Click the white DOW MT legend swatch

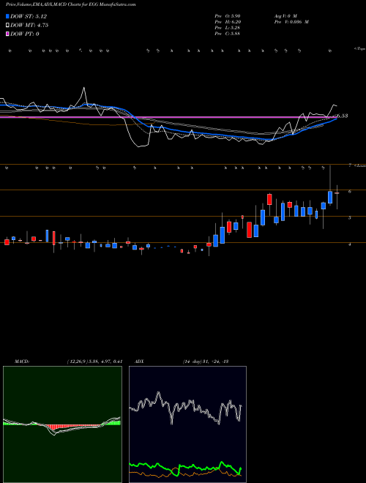click(x=7, y=26)
